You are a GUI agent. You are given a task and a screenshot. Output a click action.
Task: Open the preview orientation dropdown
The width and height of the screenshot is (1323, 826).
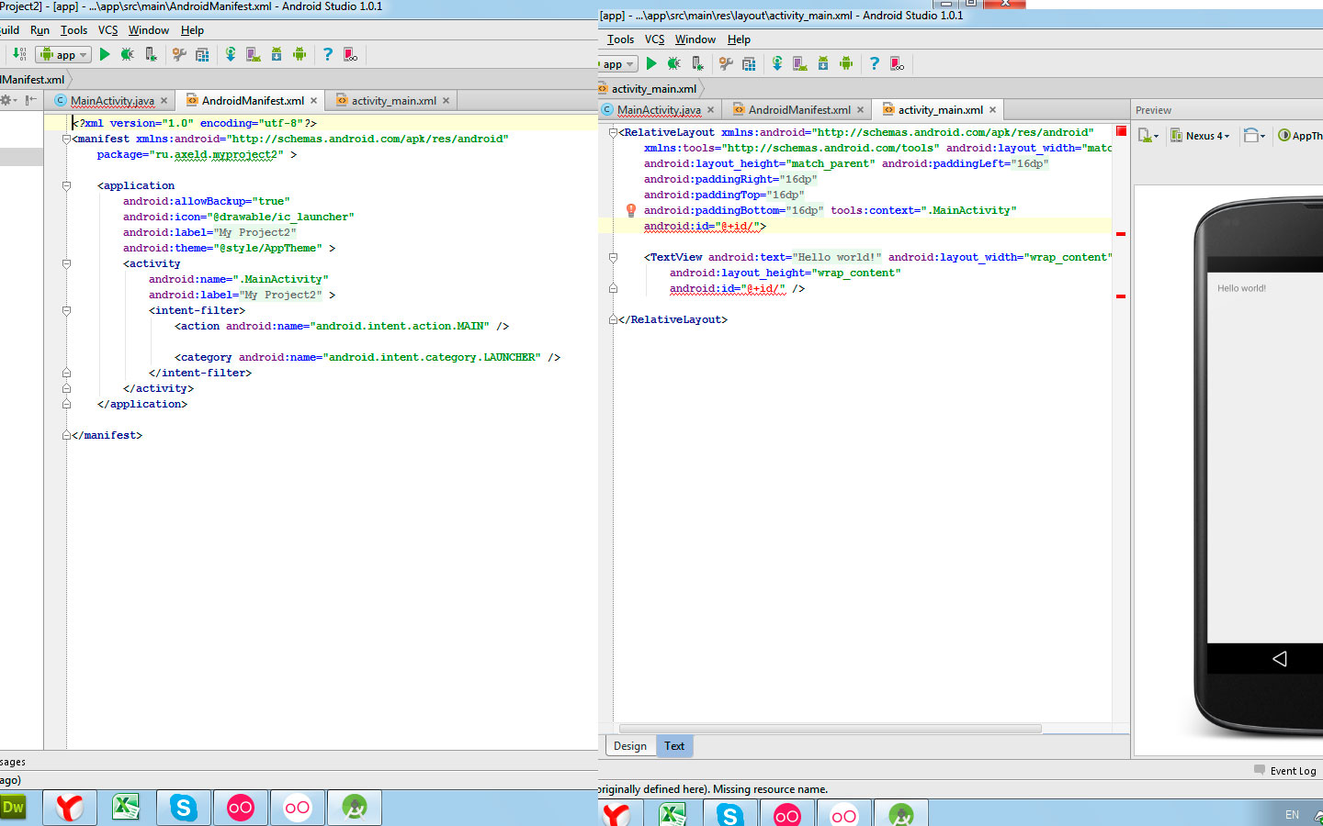click(x=1254, y=136)
